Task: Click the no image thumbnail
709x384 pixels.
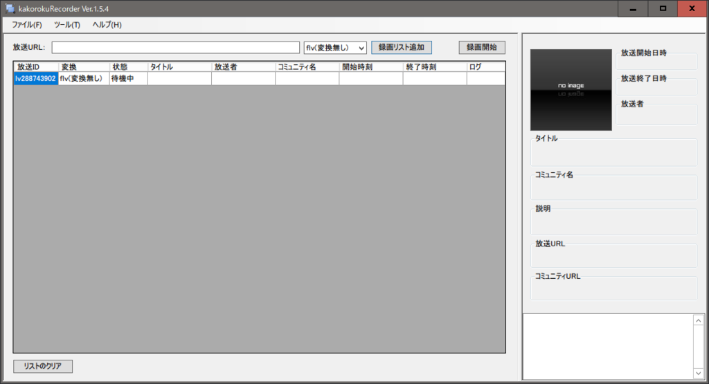Action: coord(571,90)
